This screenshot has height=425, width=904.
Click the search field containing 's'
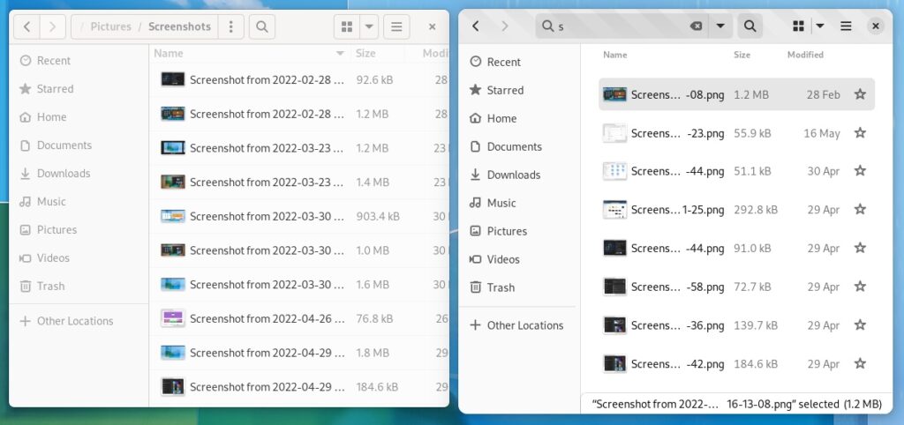pos(618,26)
